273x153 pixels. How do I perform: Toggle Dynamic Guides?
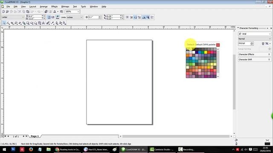click(x=139, y=17)
